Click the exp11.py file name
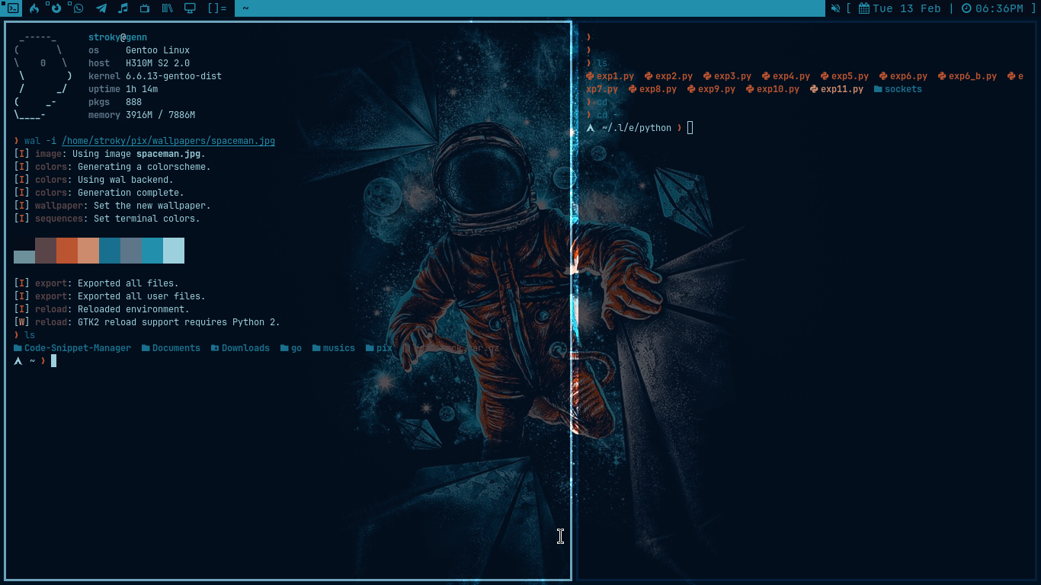Image resolution: width=1041 pixels, height=585 pixels. click(841, 89)
